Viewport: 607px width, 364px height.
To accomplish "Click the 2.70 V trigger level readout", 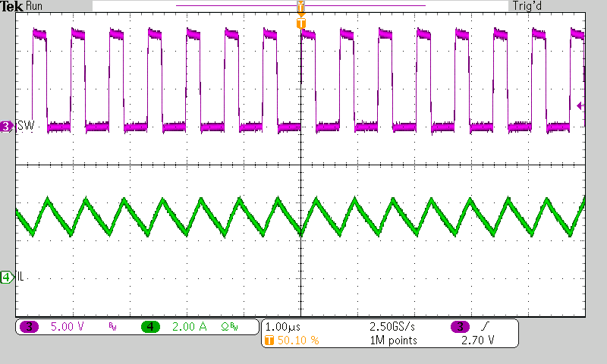I will 477,340.
